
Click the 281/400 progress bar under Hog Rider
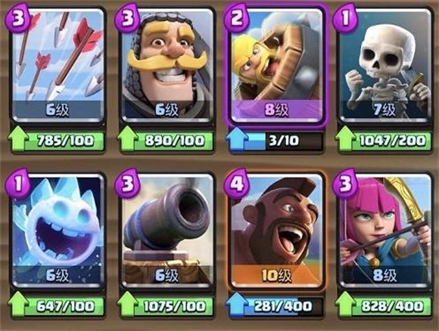tap(276, 306)
